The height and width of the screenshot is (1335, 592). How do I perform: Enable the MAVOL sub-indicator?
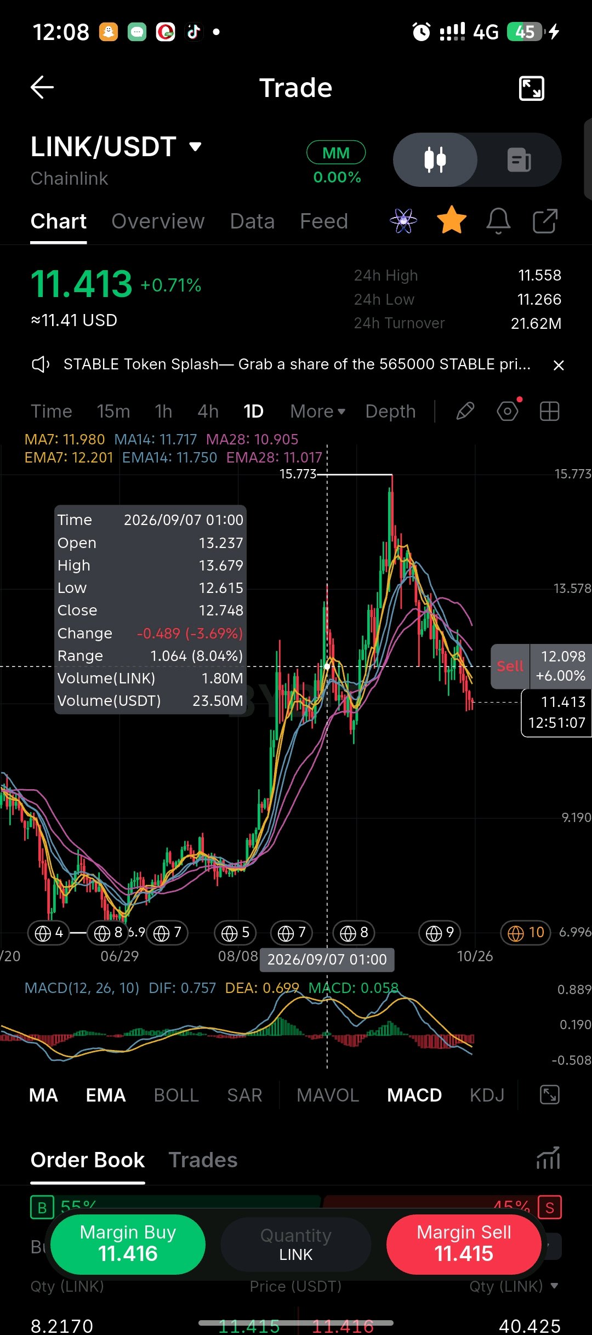pos(328,1095)
